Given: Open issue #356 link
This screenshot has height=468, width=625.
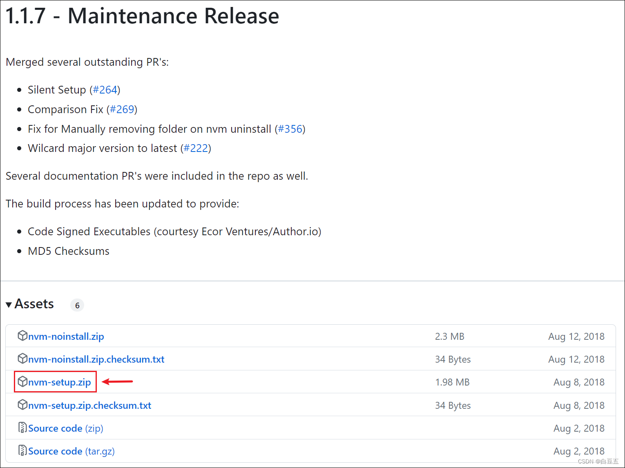Looking at the screenshot, I should pos(290,129).
